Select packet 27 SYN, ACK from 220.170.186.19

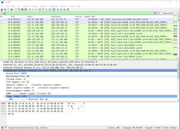(87, 31)
